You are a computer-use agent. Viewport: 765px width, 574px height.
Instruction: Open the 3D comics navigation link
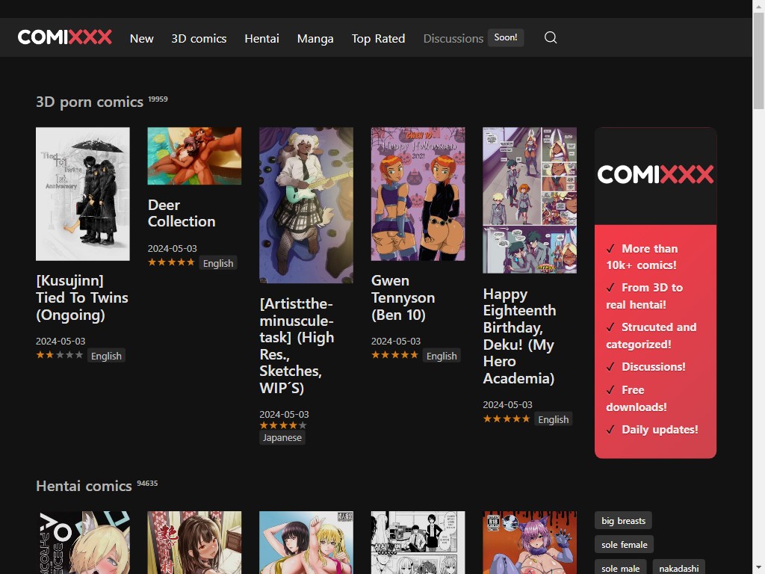(x=199, y=39)
